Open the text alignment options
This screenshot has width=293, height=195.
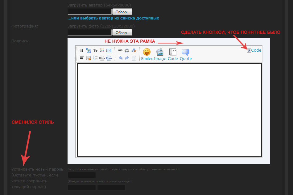82,58
